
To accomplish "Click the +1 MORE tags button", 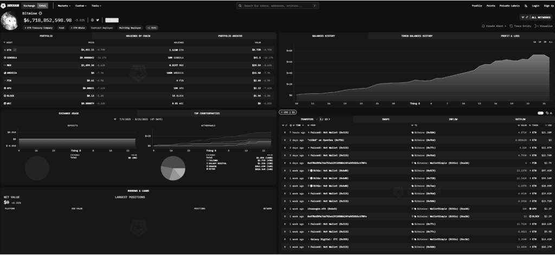I will 152,28.
